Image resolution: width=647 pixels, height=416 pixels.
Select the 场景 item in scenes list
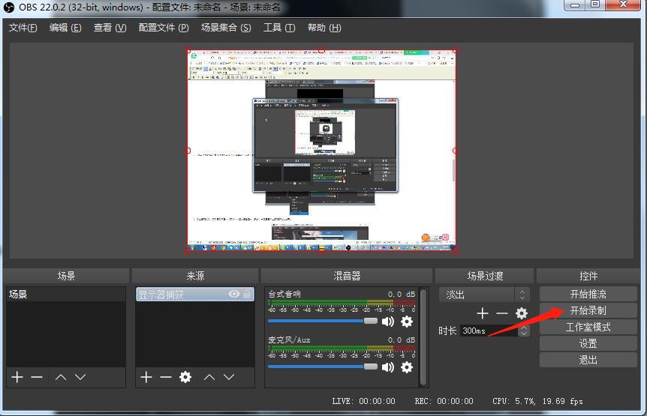65,295
